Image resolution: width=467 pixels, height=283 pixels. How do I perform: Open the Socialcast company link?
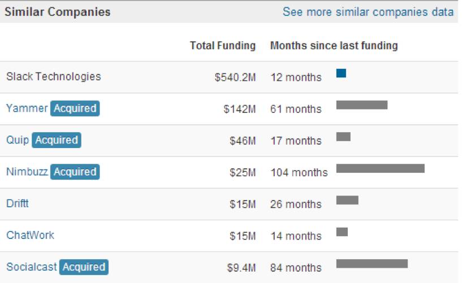(x=31, y=267)
